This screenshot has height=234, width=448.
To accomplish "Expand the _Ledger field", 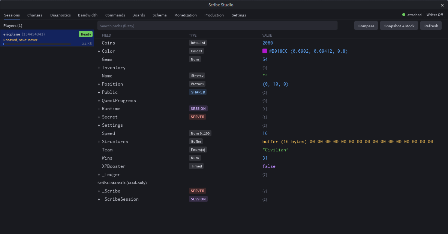I will pos(99,175).
